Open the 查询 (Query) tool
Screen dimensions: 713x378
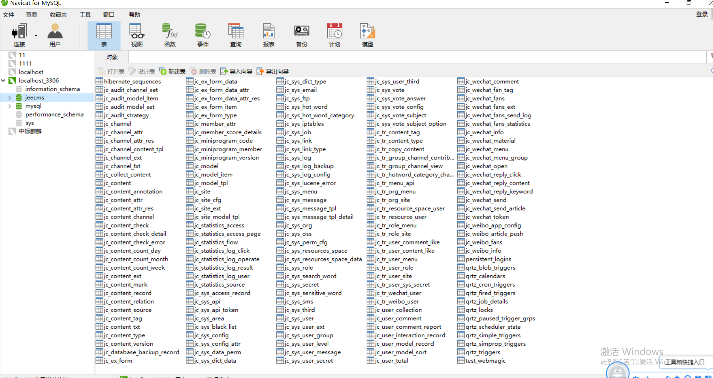[x=236, y=35]
